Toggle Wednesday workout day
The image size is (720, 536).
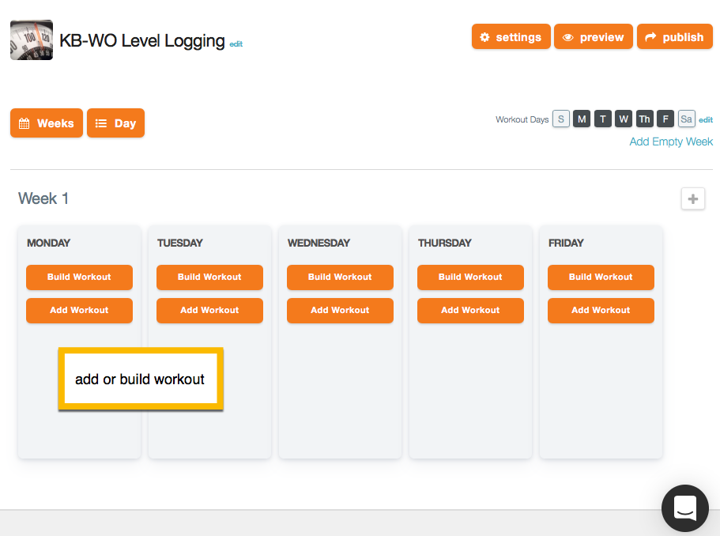tap(624, 119)
